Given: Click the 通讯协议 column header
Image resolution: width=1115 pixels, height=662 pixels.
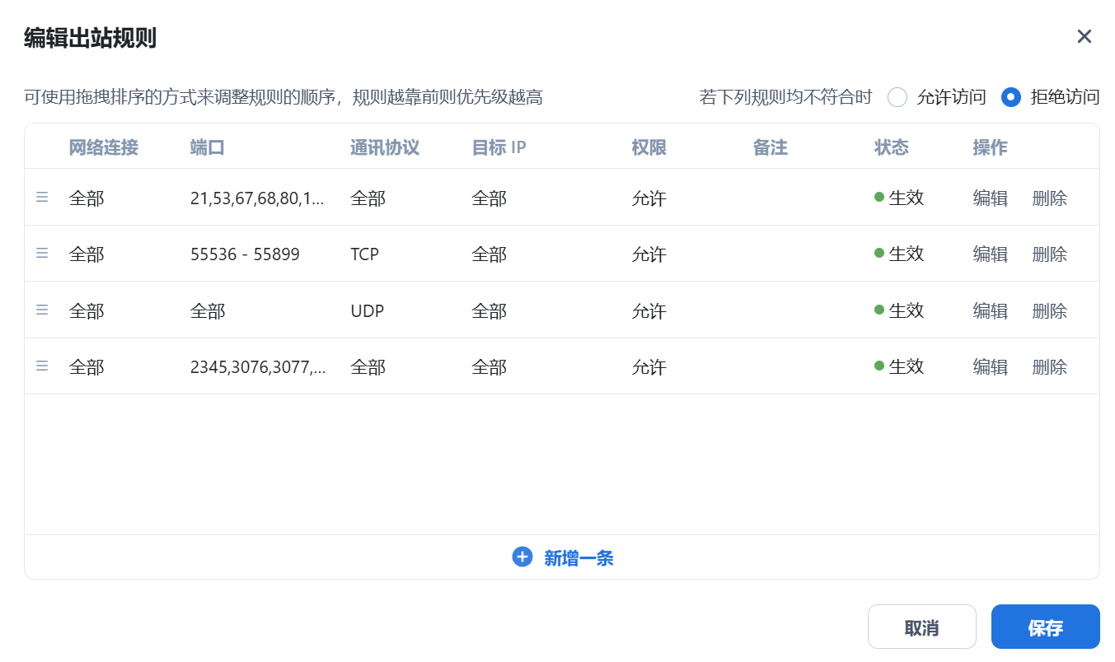Looking at the screenshot, I should (385, 147).
